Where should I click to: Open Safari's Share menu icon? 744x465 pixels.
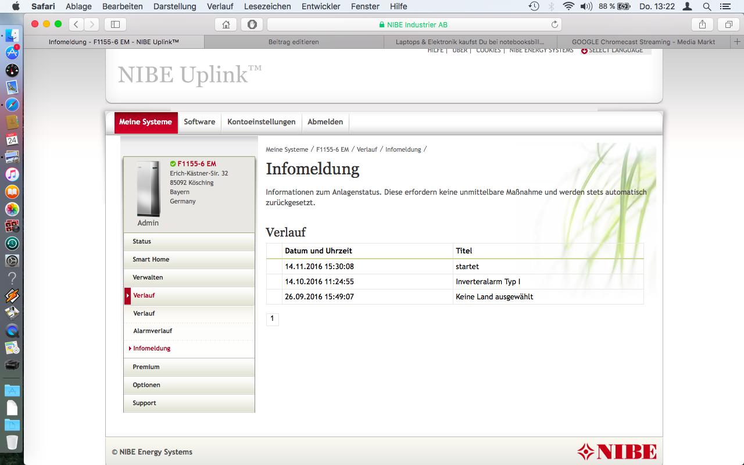702,24
